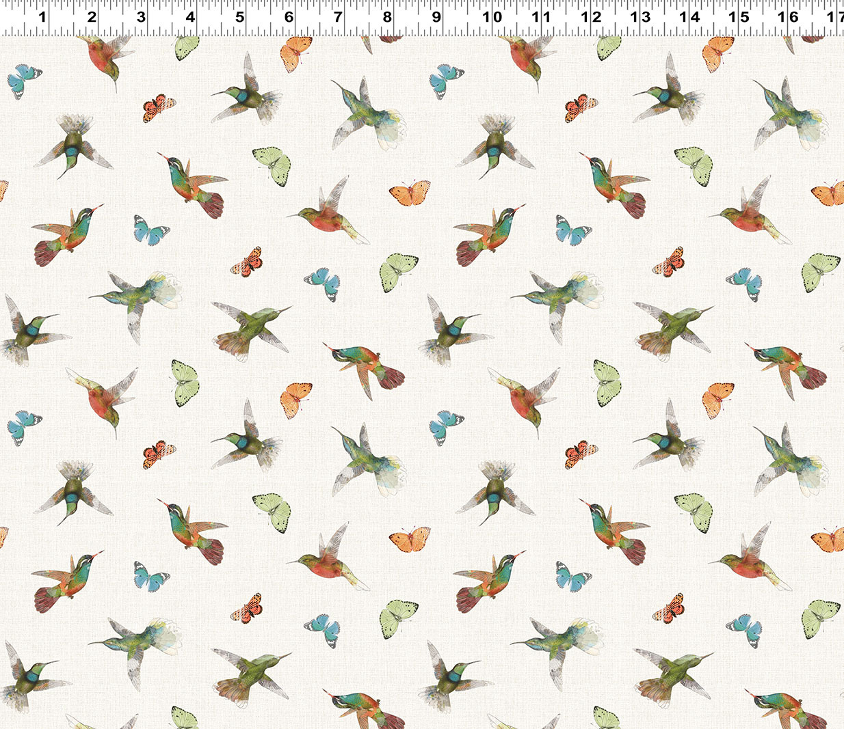This screenshot has height=729, width=844.
Task: Select orange butterfly just beneath ruler number 6
Action: [x=296, y=53]
